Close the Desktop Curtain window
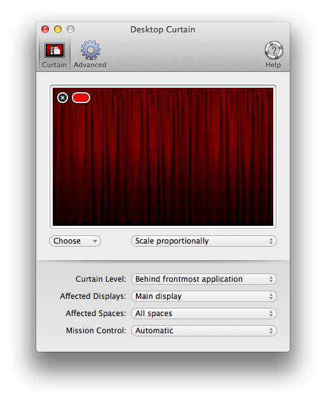 [x=45, y=29]
